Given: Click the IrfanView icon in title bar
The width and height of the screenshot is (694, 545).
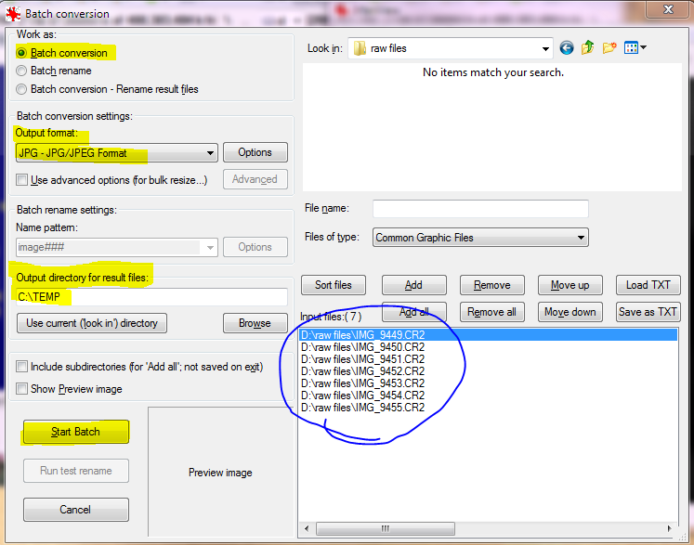Looking at the screenshot, I should tap(13, 14).
